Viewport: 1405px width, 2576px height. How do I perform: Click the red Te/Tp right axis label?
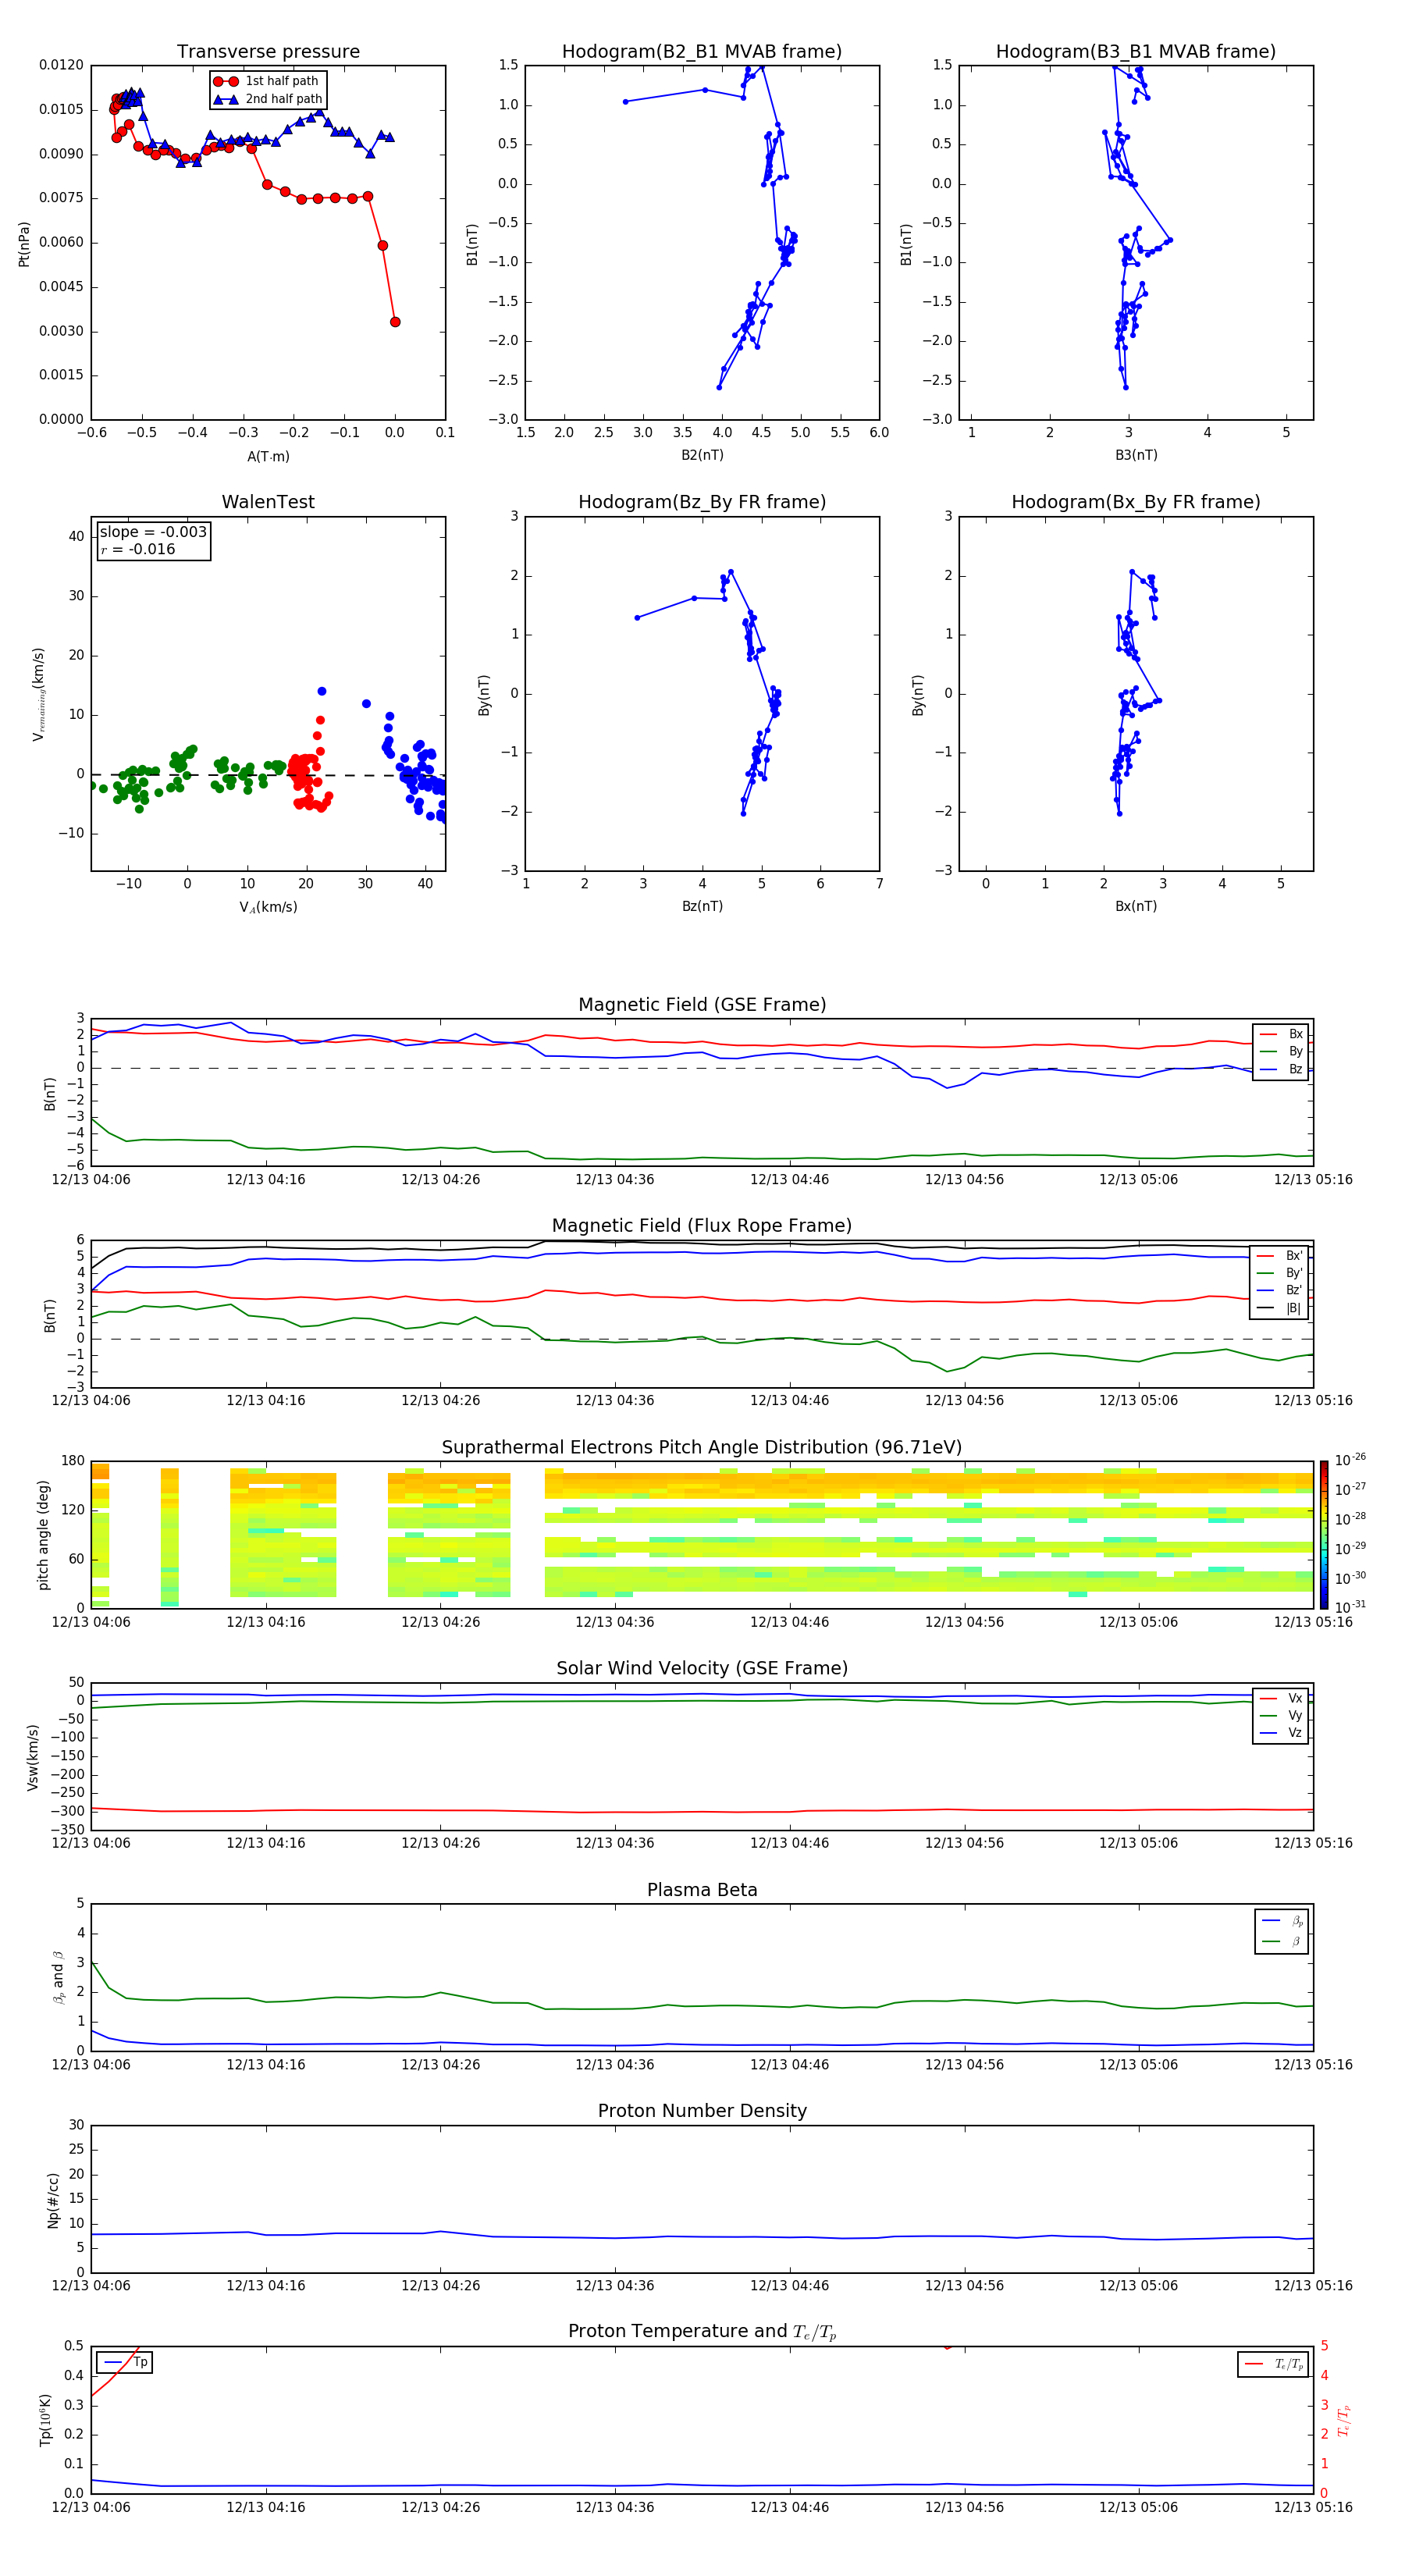click(x=1343, y=2420)
